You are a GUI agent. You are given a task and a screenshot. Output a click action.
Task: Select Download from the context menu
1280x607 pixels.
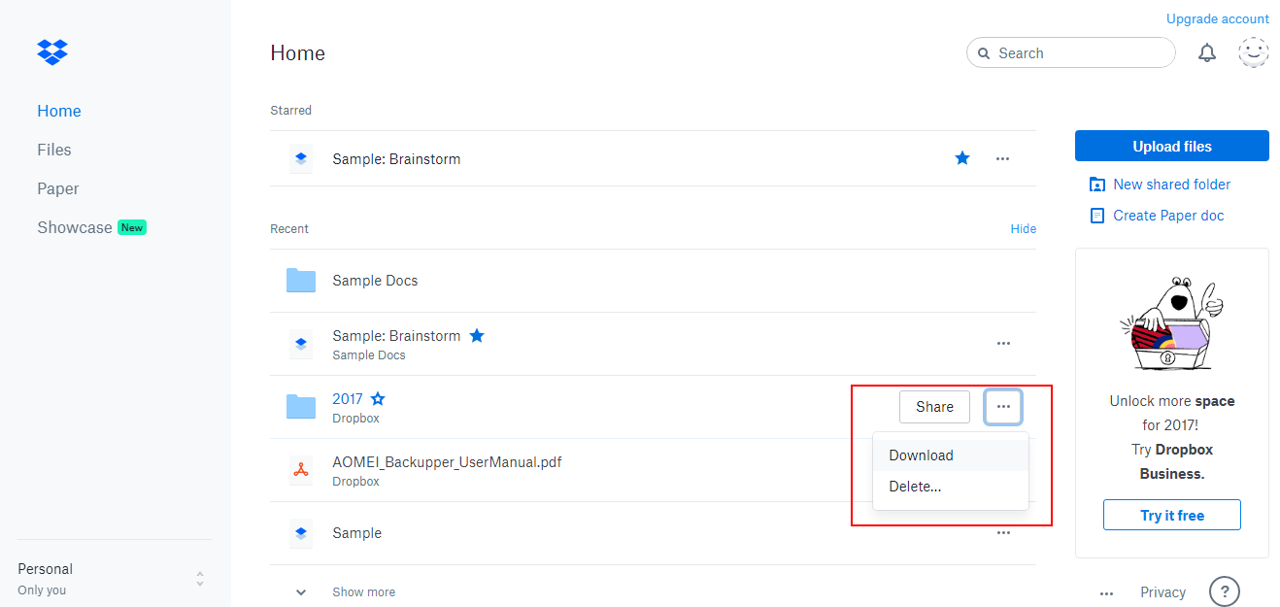[x=921, y=455]
